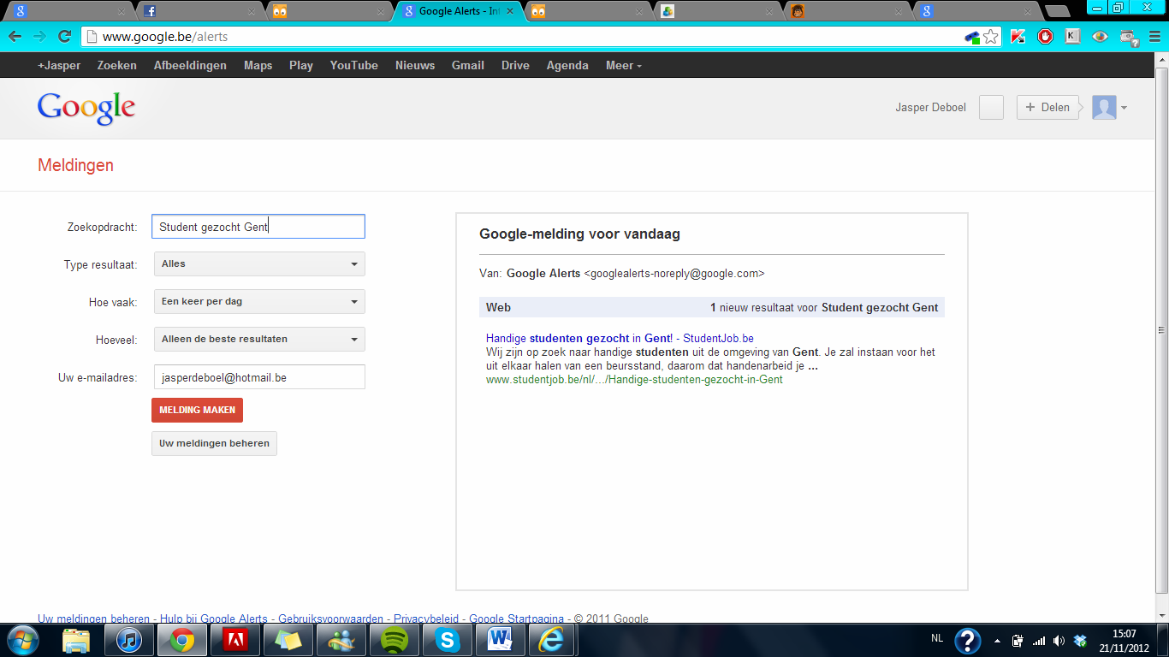Open the Windows Start button

click(x=23, y=640)
